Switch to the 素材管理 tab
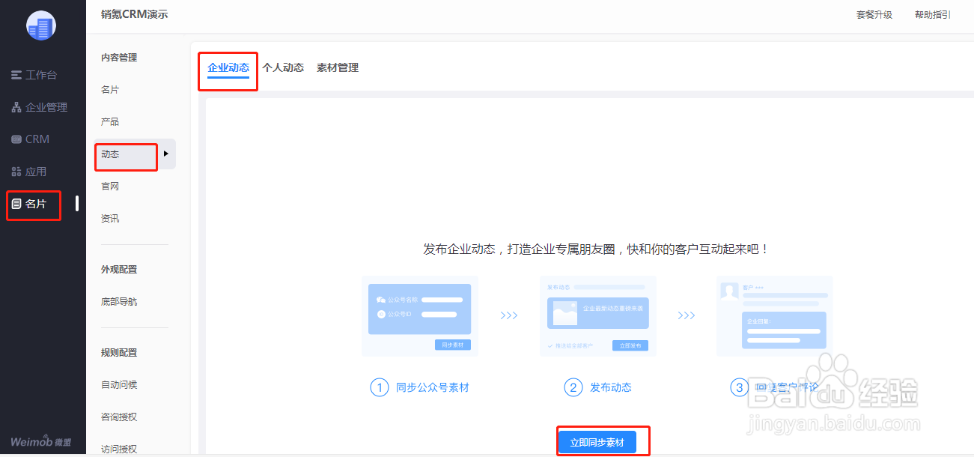Viewport: 974px width, 457px height. 338,67
